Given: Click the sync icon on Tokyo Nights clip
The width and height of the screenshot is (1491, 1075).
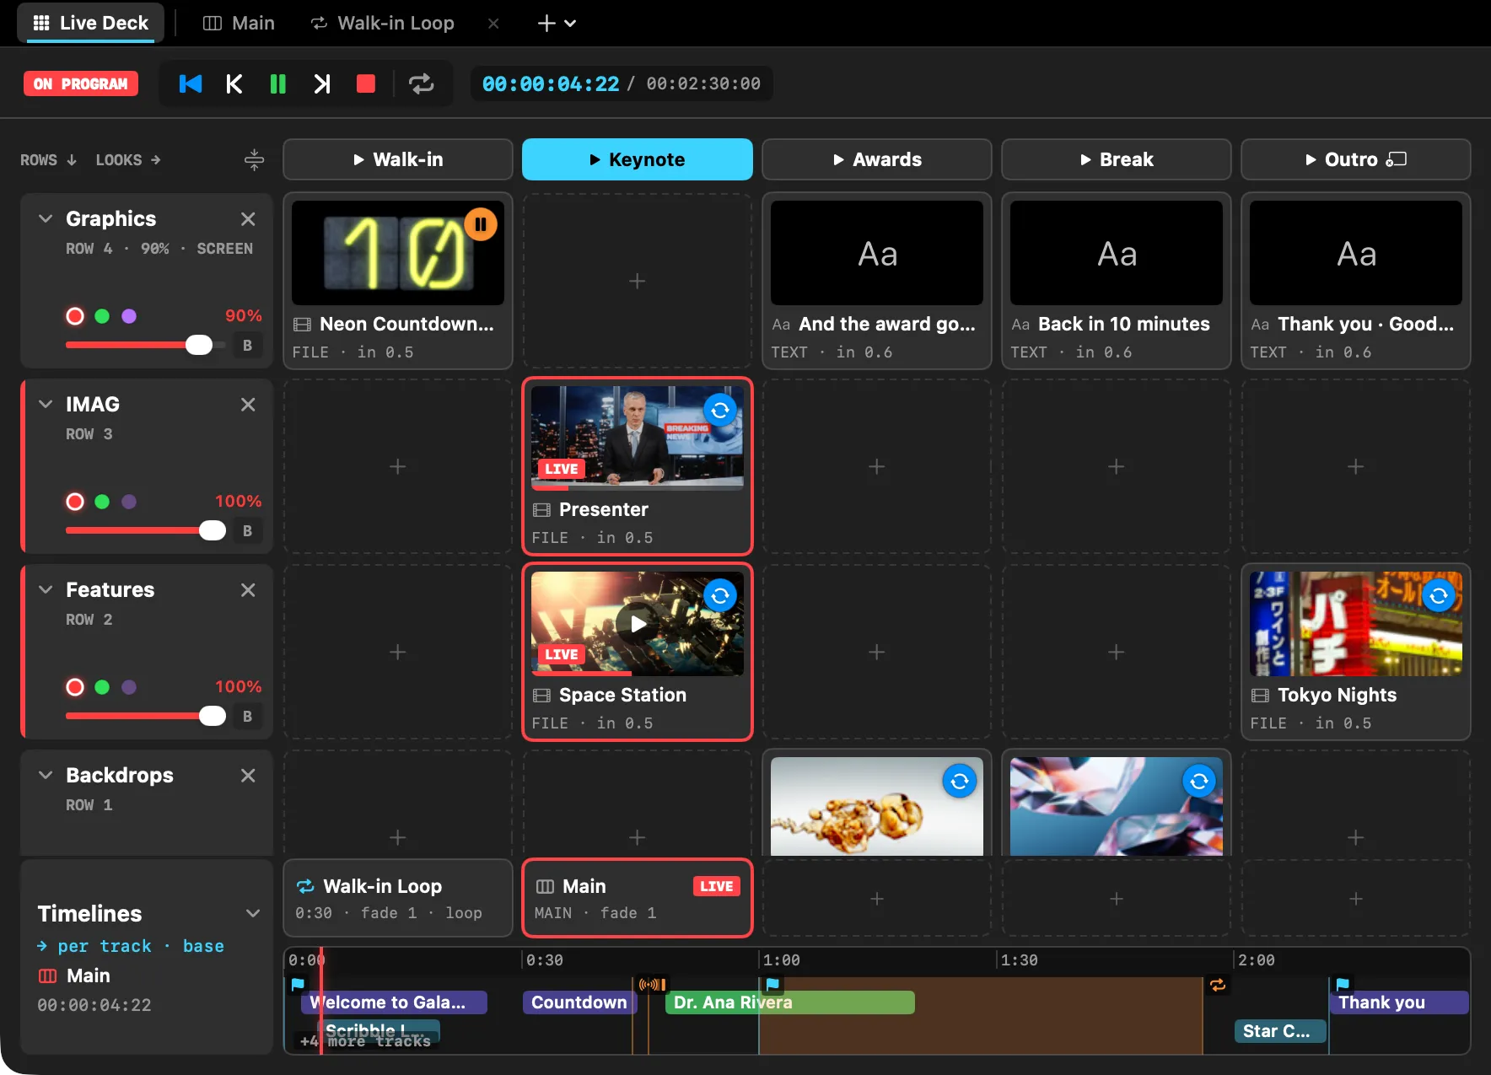Looking at the screenshot, I should (x=1439, y=596).
